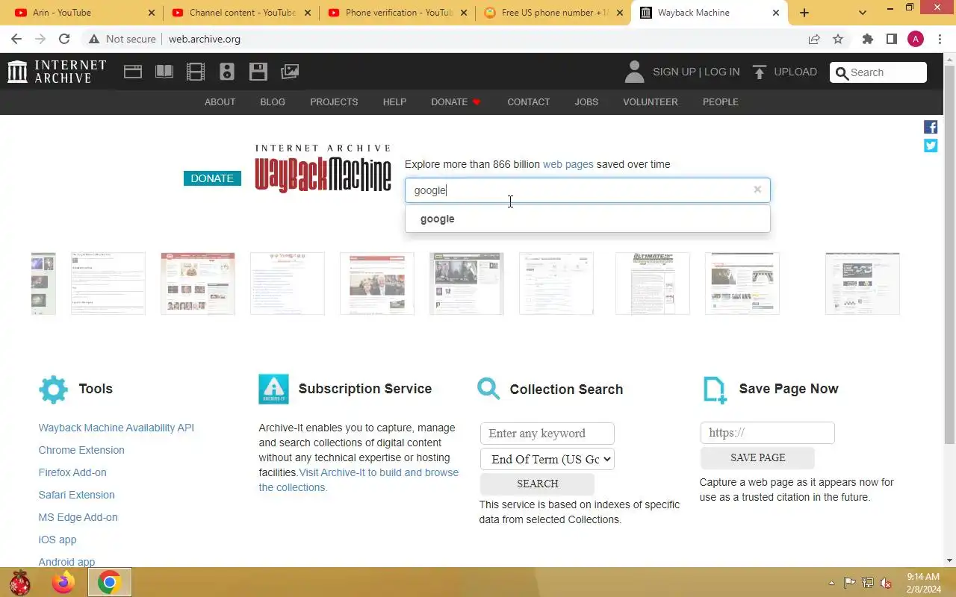Click the Tools gear icon
This screenshot has width=956, height=597.
[53, 390]
